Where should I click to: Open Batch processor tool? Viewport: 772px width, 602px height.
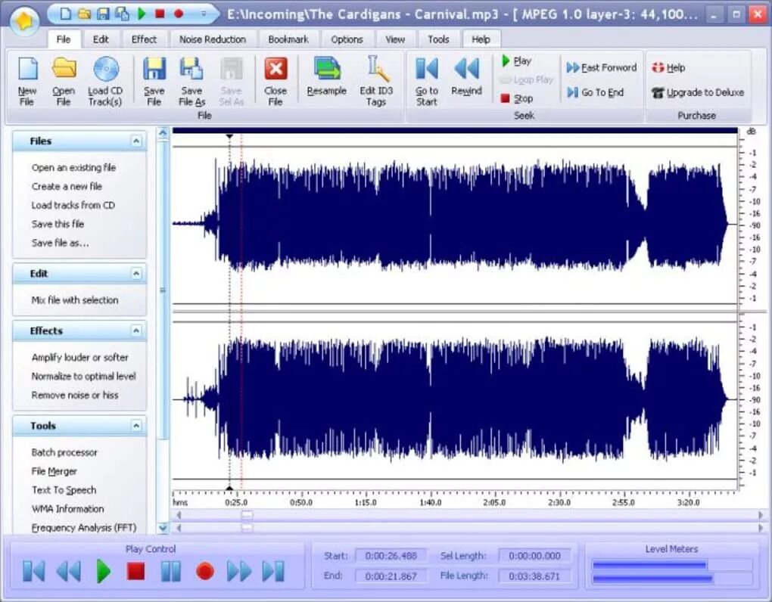click(64, 452)
